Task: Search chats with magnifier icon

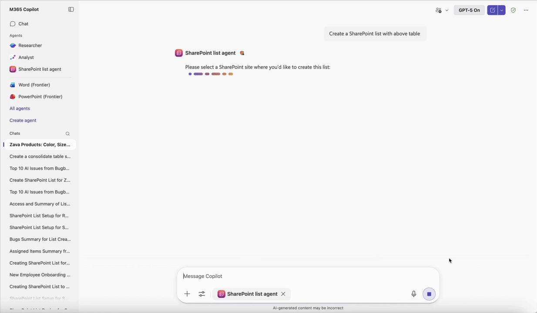Action: tap(67, 133)
